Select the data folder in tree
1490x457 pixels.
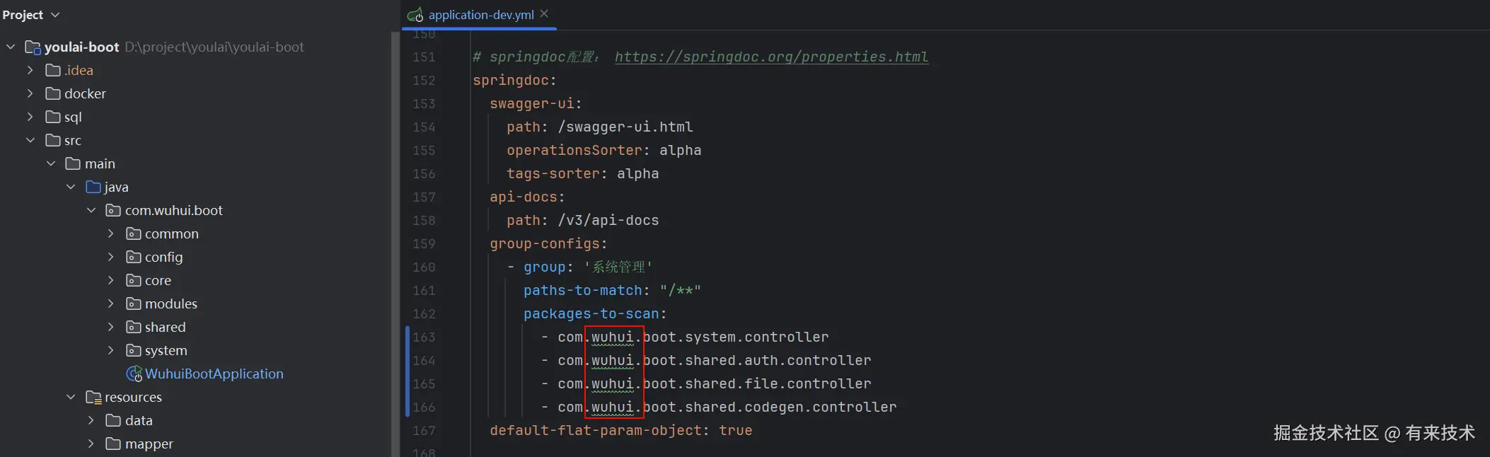[x=139, y=420]
